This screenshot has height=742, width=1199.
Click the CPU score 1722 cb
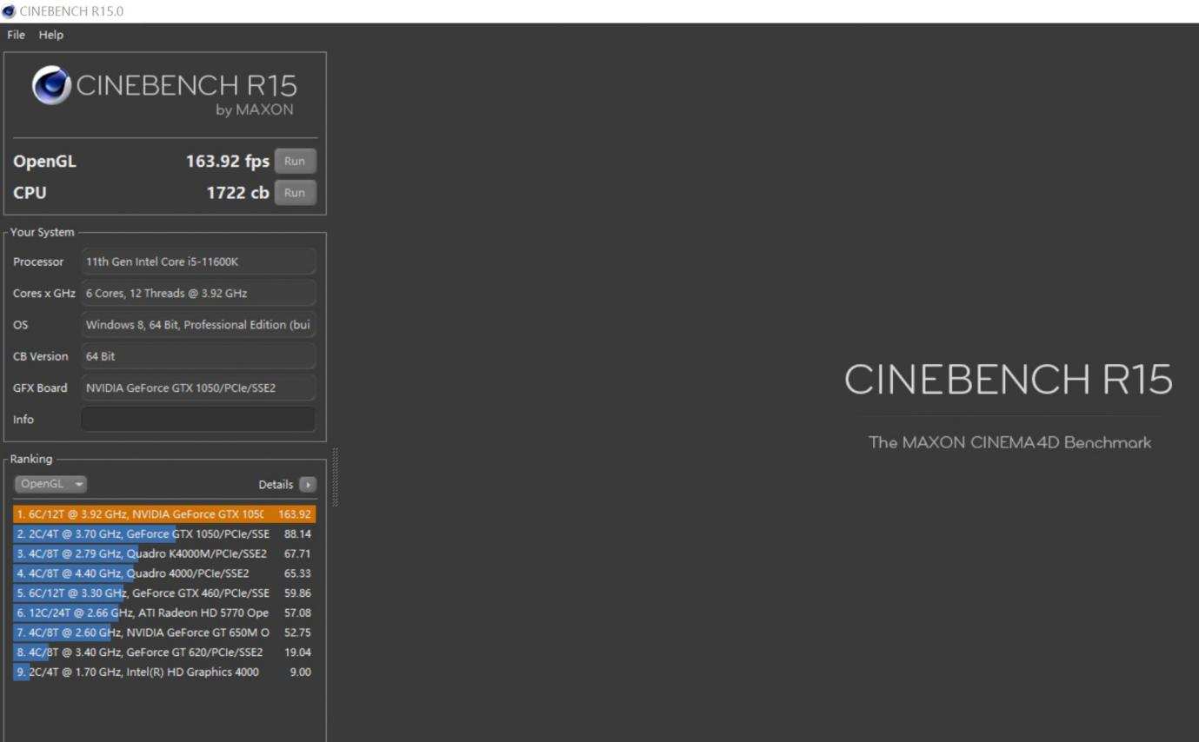[237, 193]
